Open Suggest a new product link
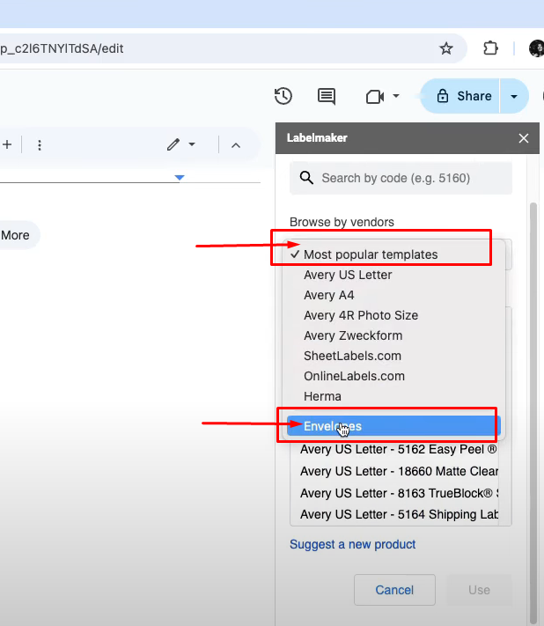 [352, 544]
